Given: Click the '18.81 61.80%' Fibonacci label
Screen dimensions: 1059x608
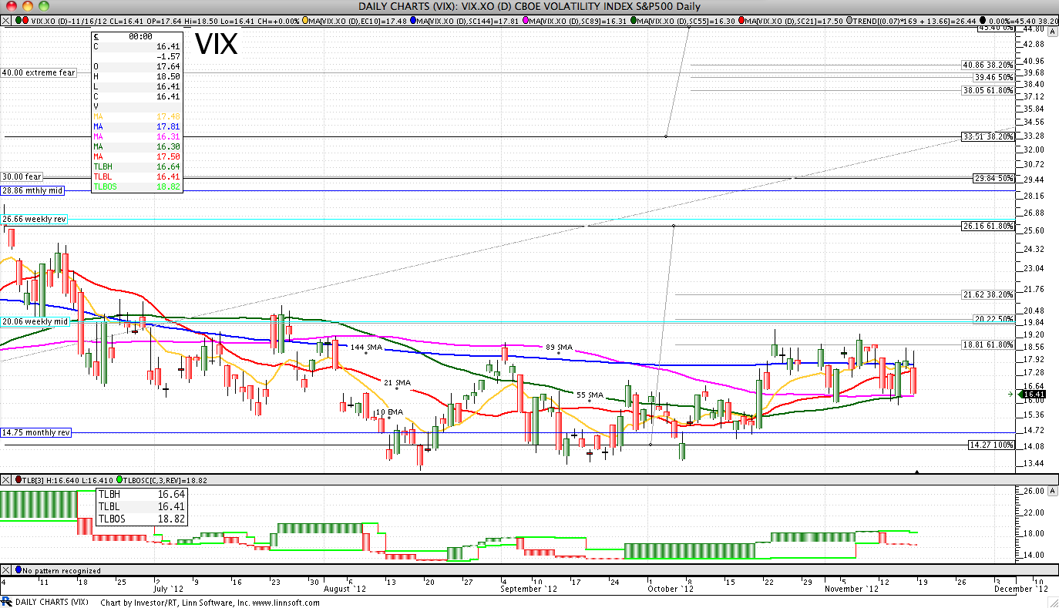Looking at the screenshot, I should point(987,344).
